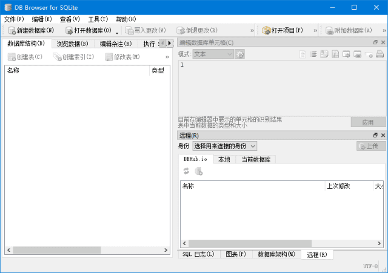Open the 模式 文本 mode dropdown
Screen dimensions: 388x273
click(213, 54)
